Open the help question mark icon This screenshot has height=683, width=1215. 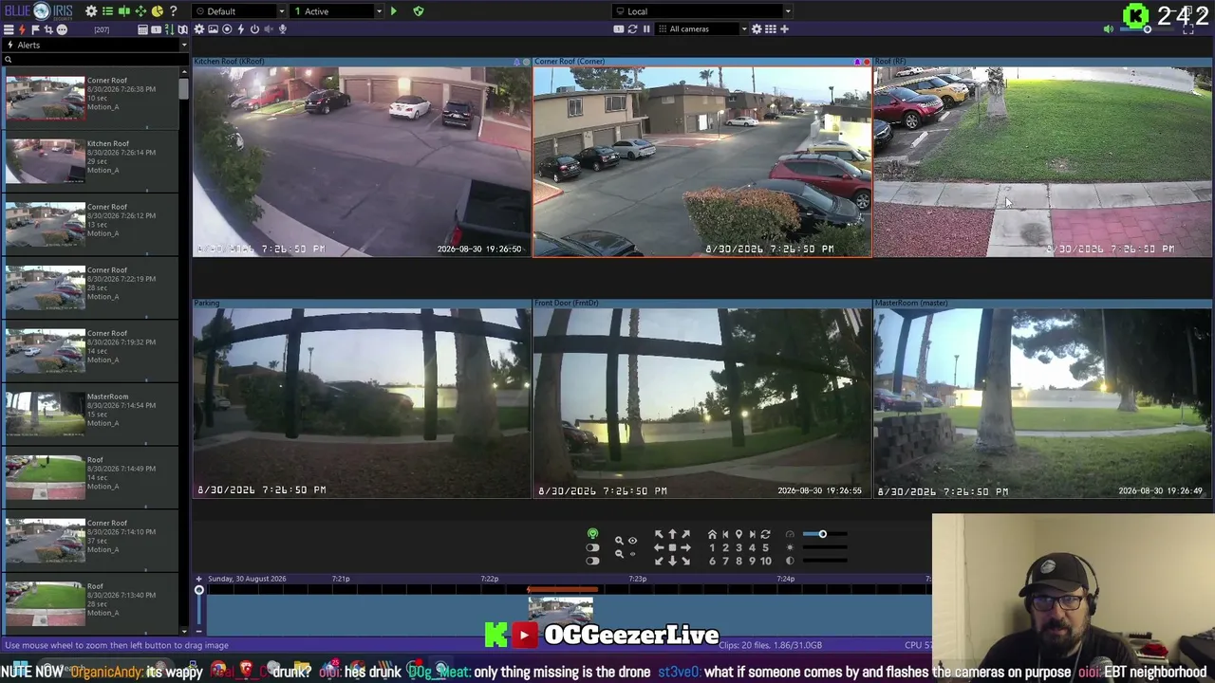coord(173,11)
